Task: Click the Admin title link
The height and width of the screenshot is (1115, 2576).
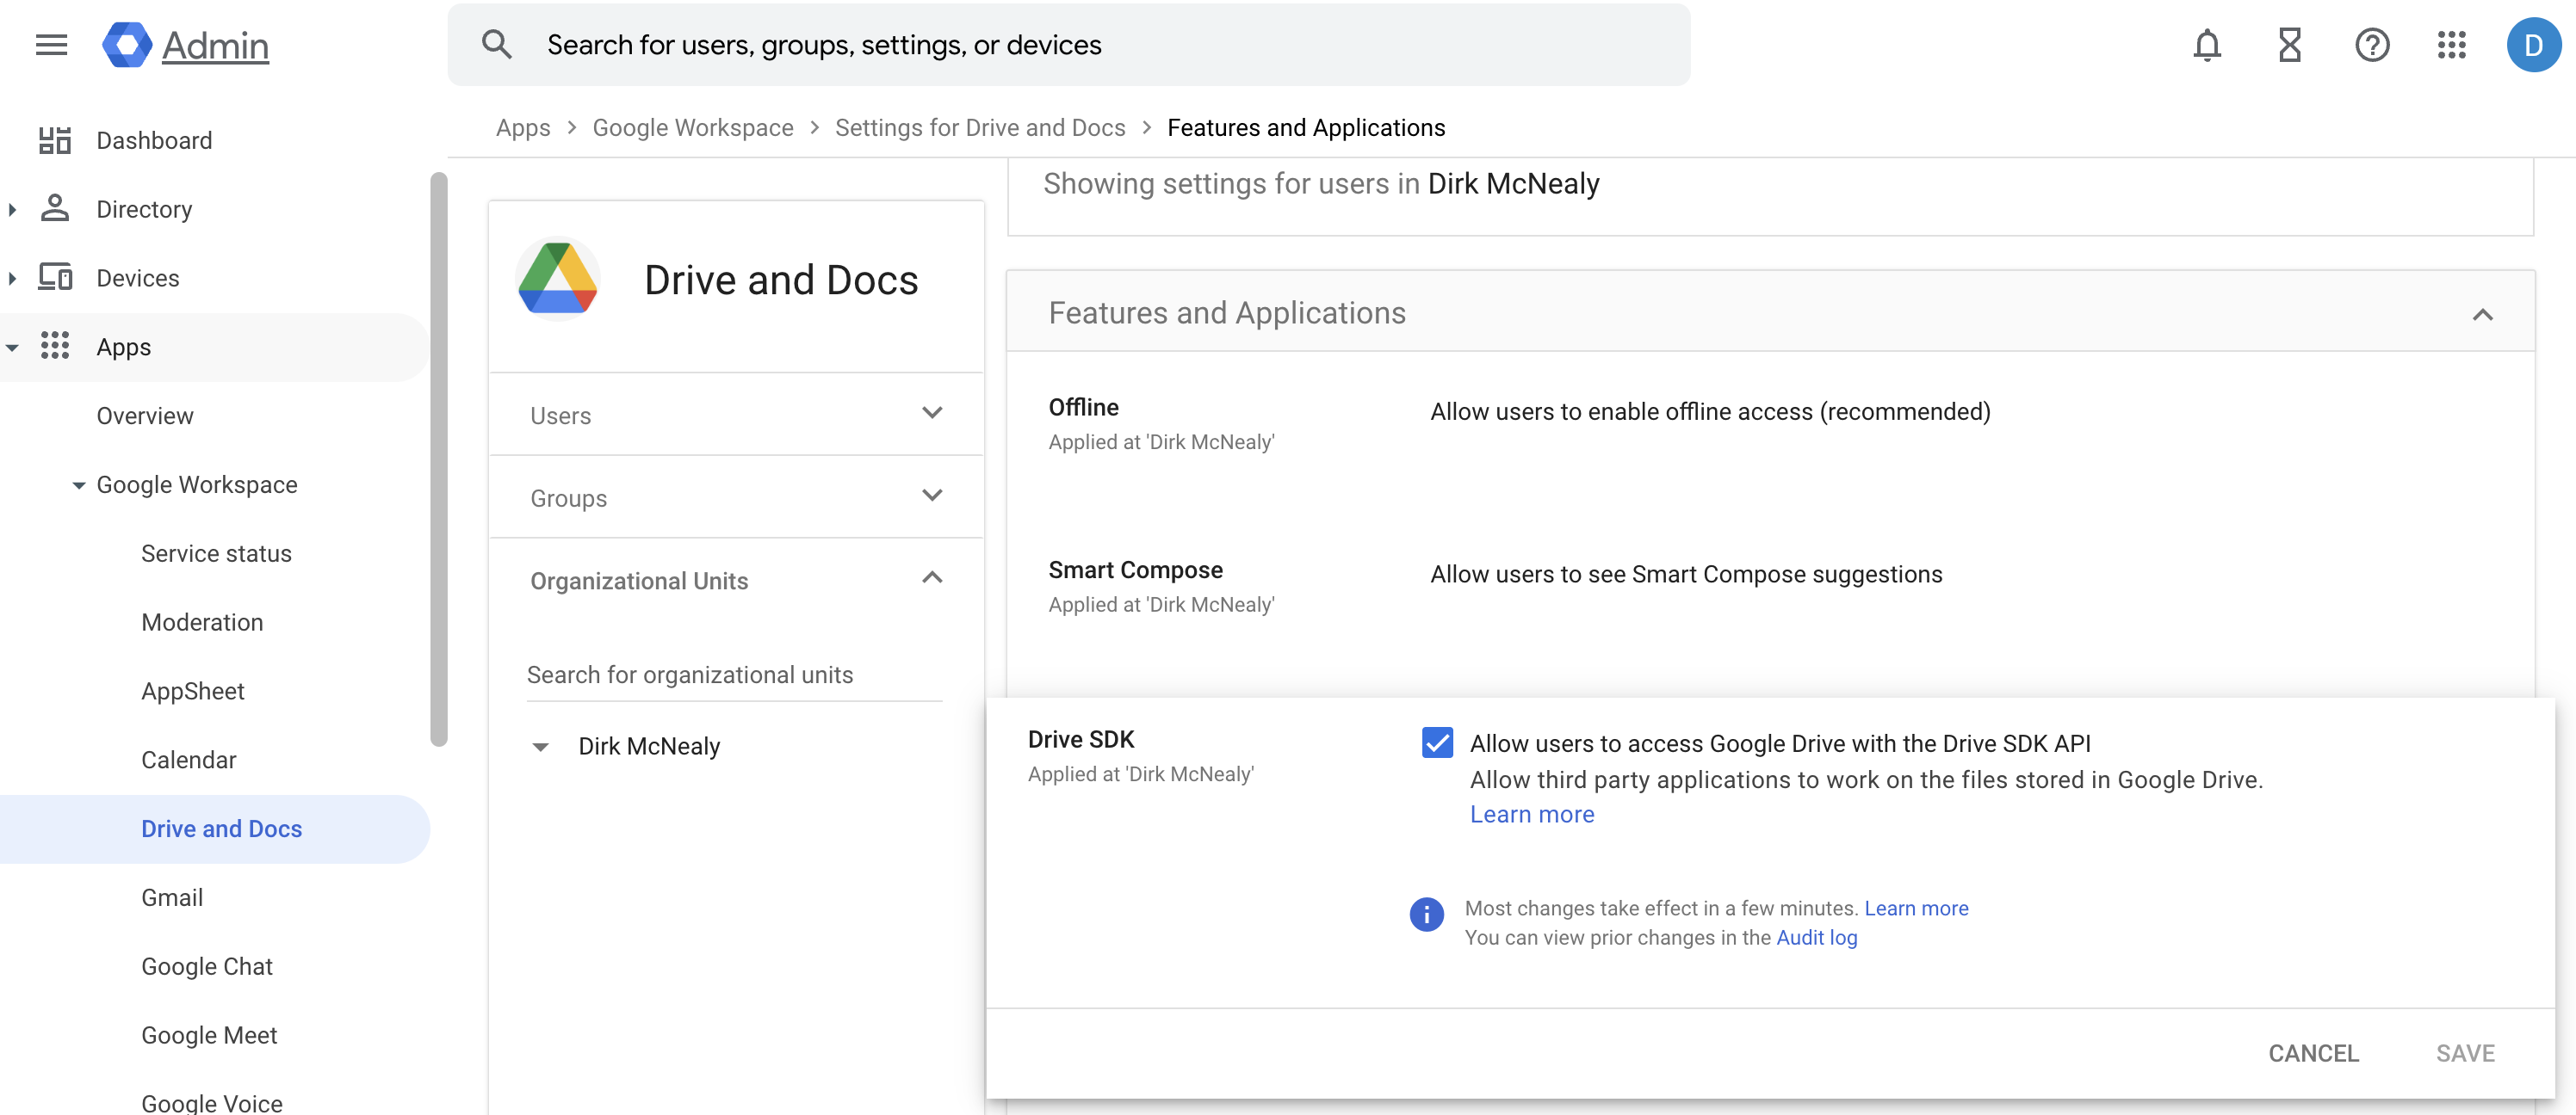Action: click(x=215, y=46)
